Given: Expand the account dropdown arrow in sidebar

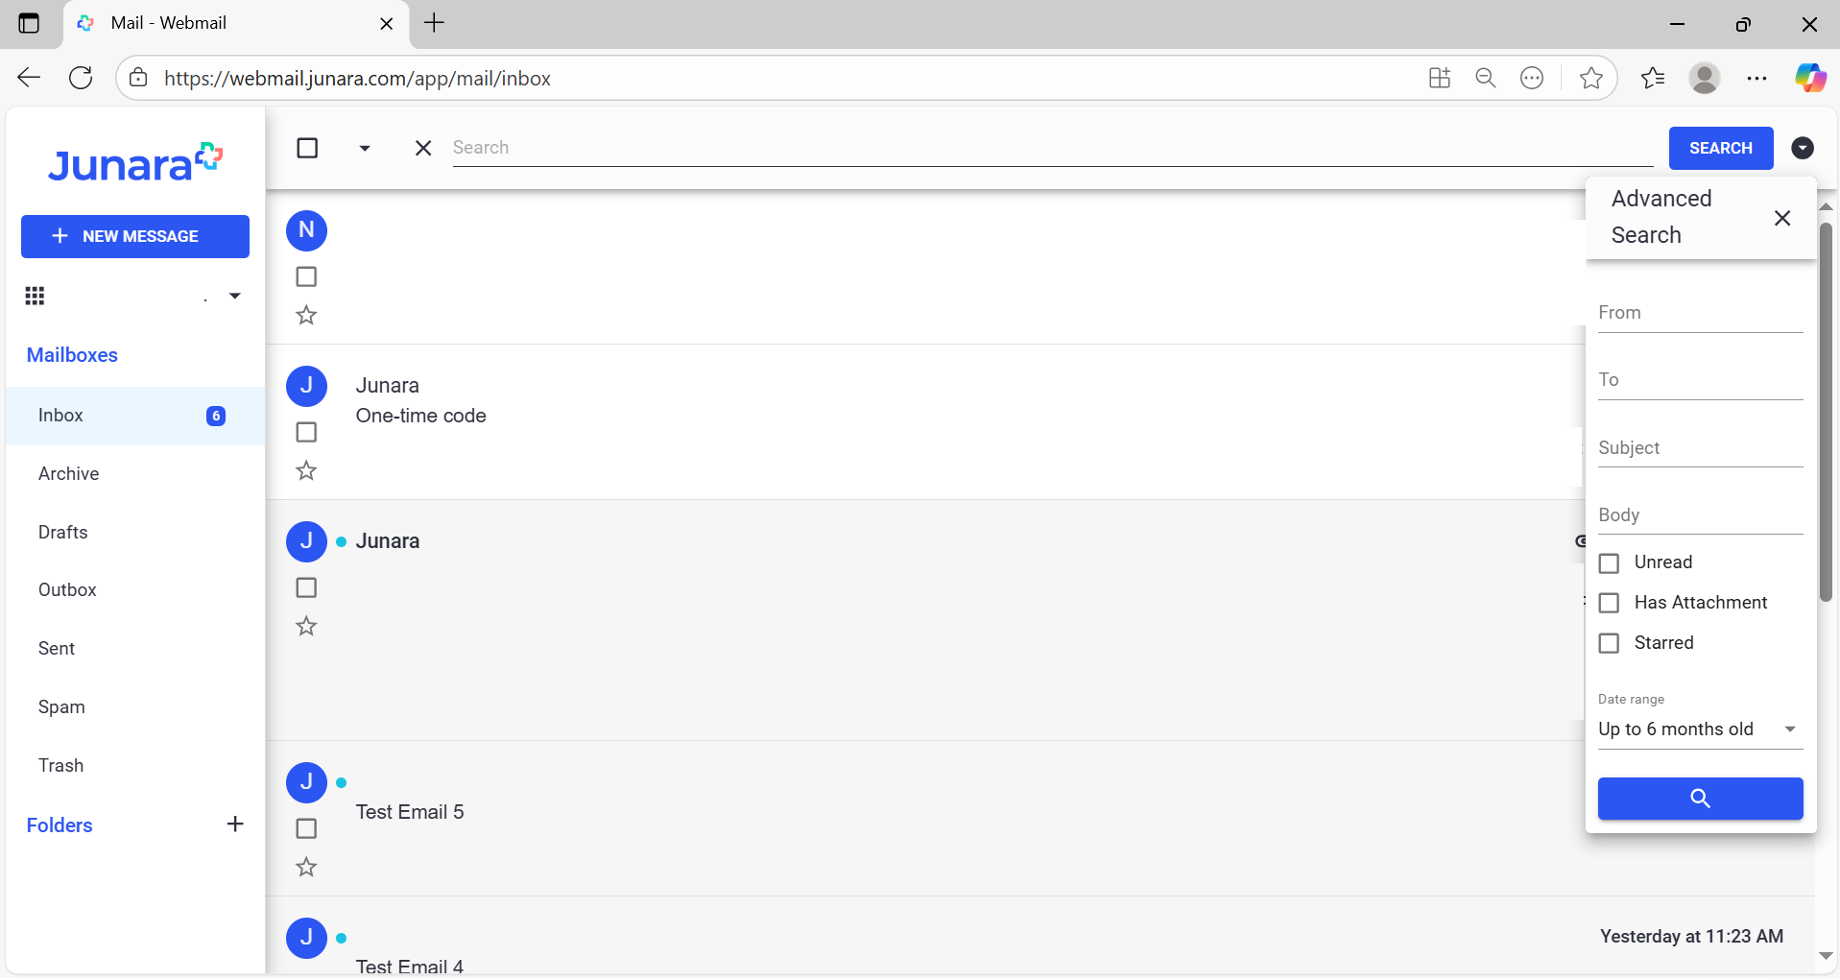Looking at the screenshot, I should tap(234, 296).
